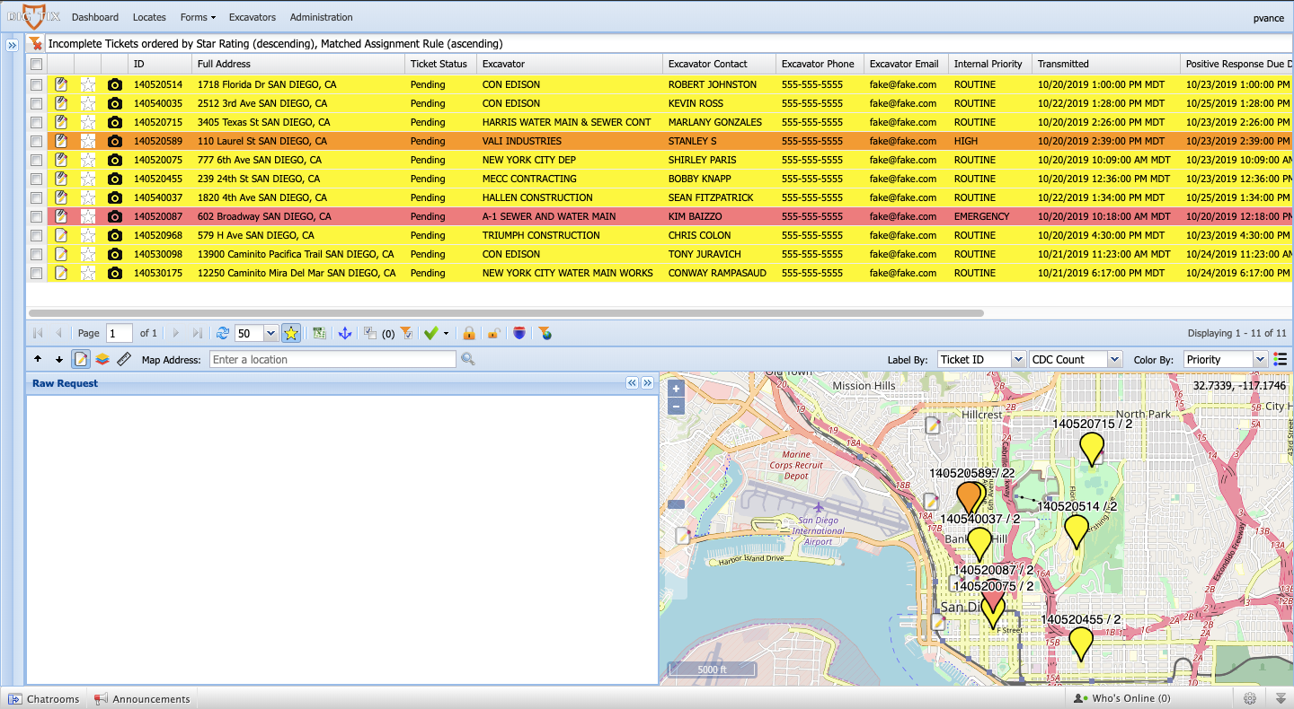Image resolution: width=1294 pixels, height=709 pixels.
Task: Click the blue anchor icon
Action: 344,333
